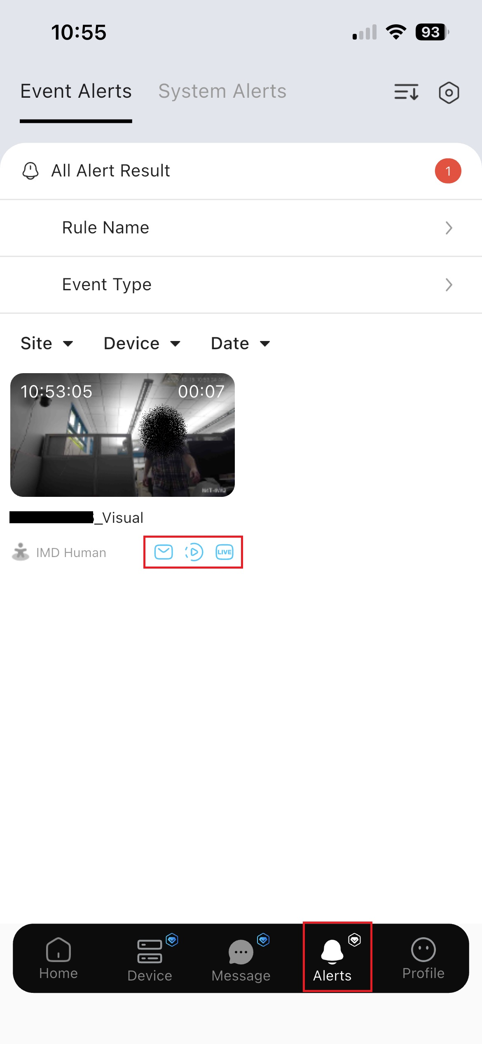Tap the envelope message icon
482x1044 pixels.
[x=164, y=552]
